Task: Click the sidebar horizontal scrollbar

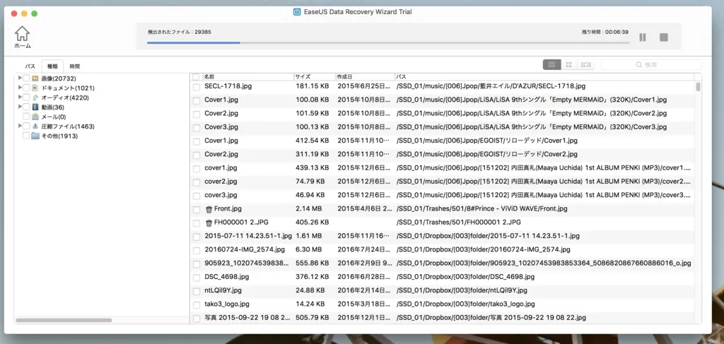Action: tap(64, 320)
